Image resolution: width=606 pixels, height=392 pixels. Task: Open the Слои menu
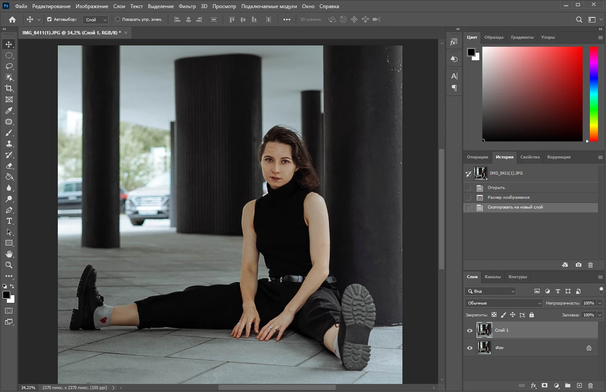pyautogui.click(x=119, y=6)
